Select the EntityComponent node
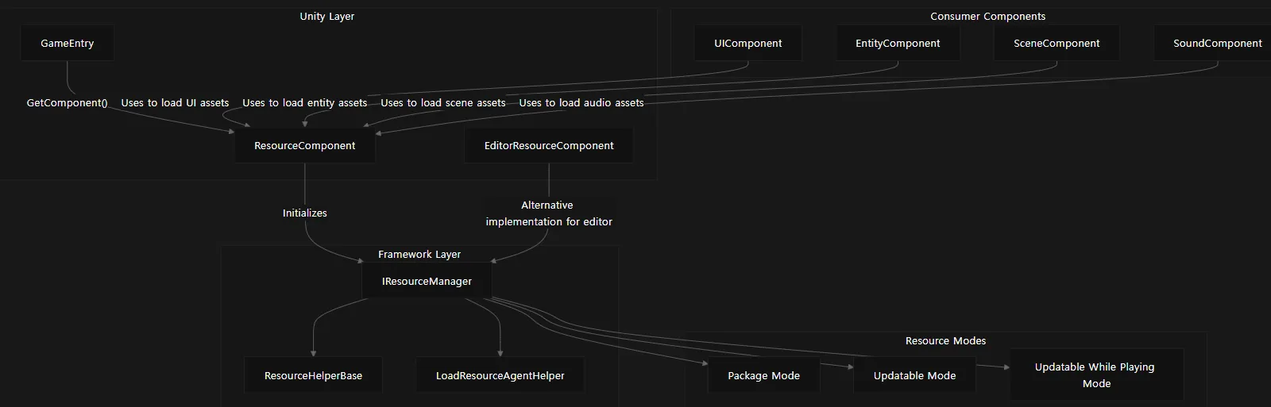The image size is (1271, 407). (898, 44)
